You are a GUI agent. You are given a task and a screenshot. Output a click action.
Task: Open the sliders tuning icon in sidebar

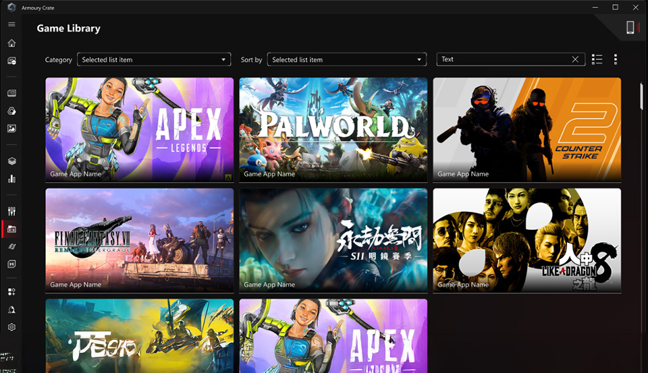coord(11,211)
